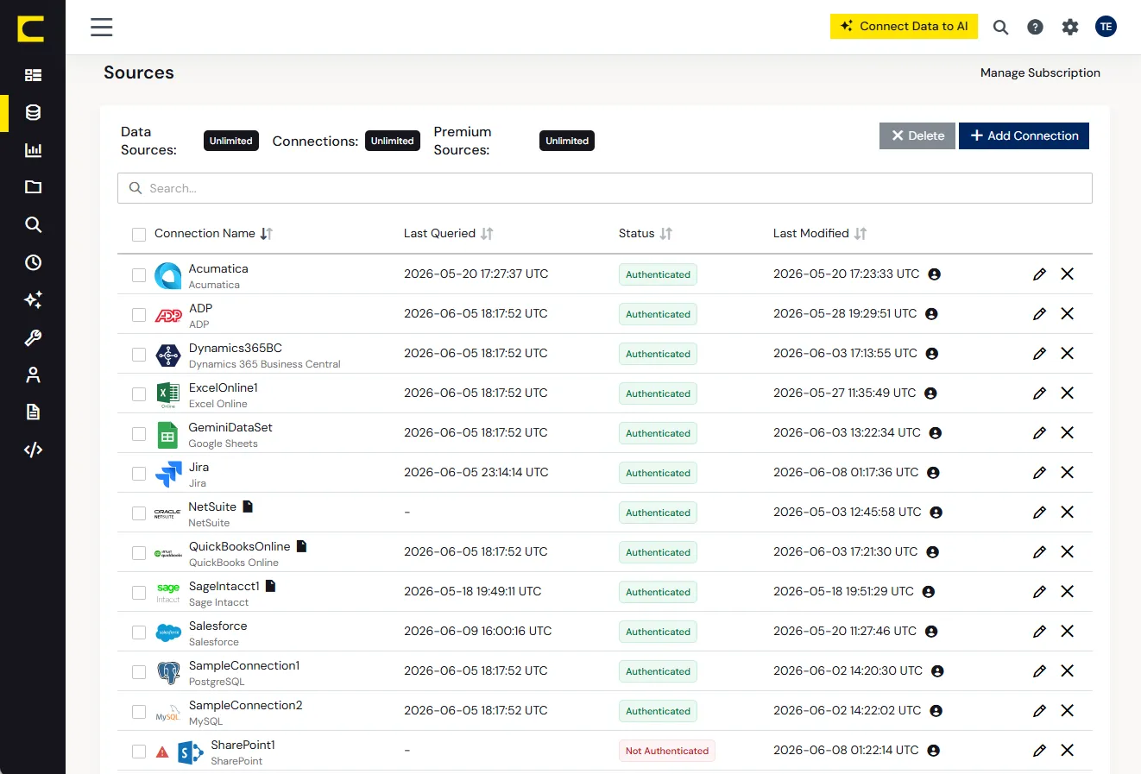Click the warning triangle beside SharePoint1
The image size is (1141, 774).
(x=162, y=752)
